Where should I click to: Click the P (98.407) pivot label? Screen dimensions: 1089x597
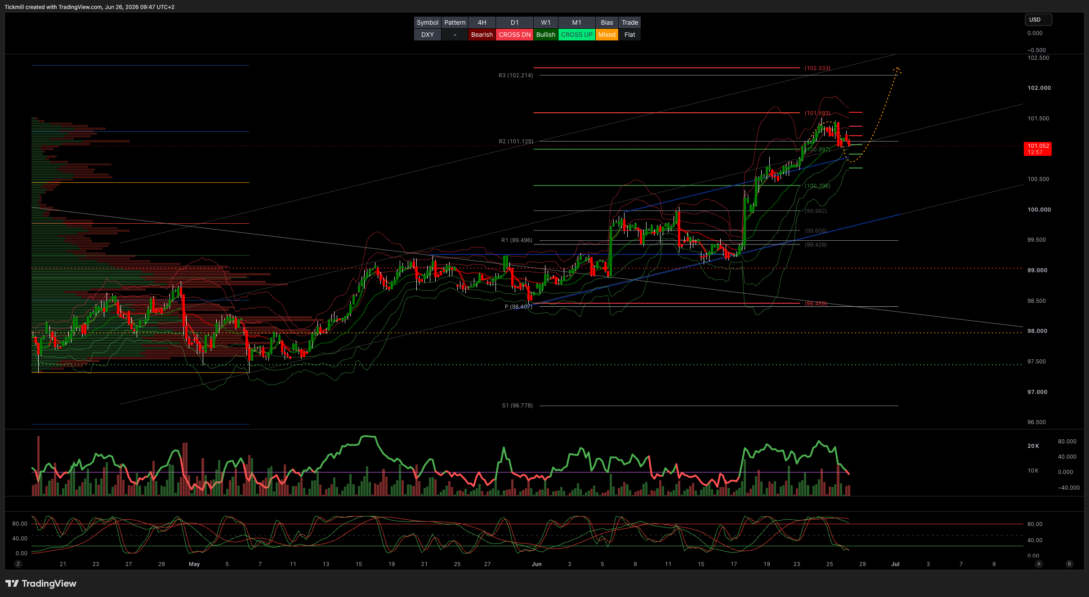point(518,307)
